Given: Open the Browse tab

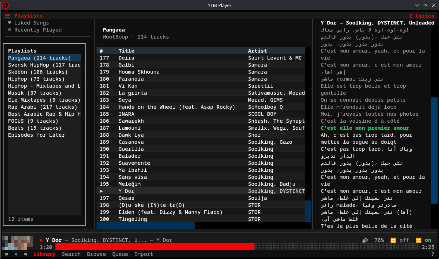Looking at the screenshot, I should 96,254.
